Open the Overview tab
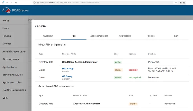The image size is (193, 111). click(x=48, y=36)
